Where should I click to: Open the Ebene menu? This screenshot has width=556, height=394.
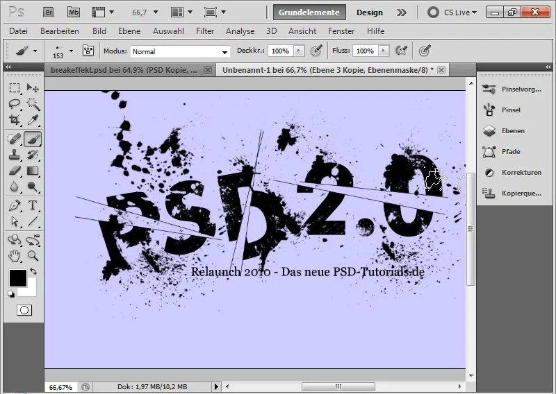(129, 31)
